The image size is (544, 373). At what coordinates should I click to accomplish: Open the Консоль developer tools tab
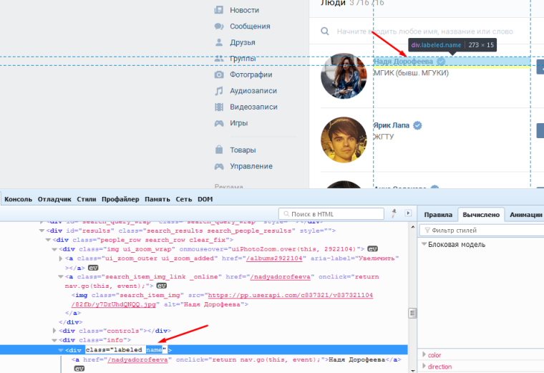point(18,199)
